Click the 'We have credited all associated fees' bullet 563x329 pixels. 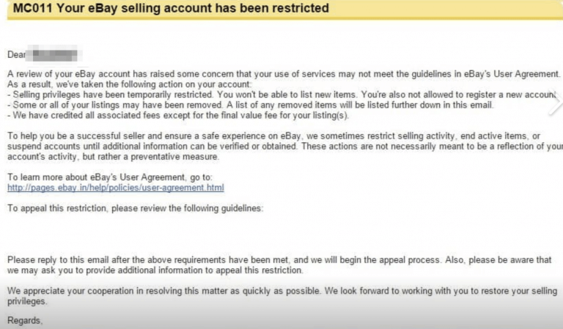(x=178, y=116)
